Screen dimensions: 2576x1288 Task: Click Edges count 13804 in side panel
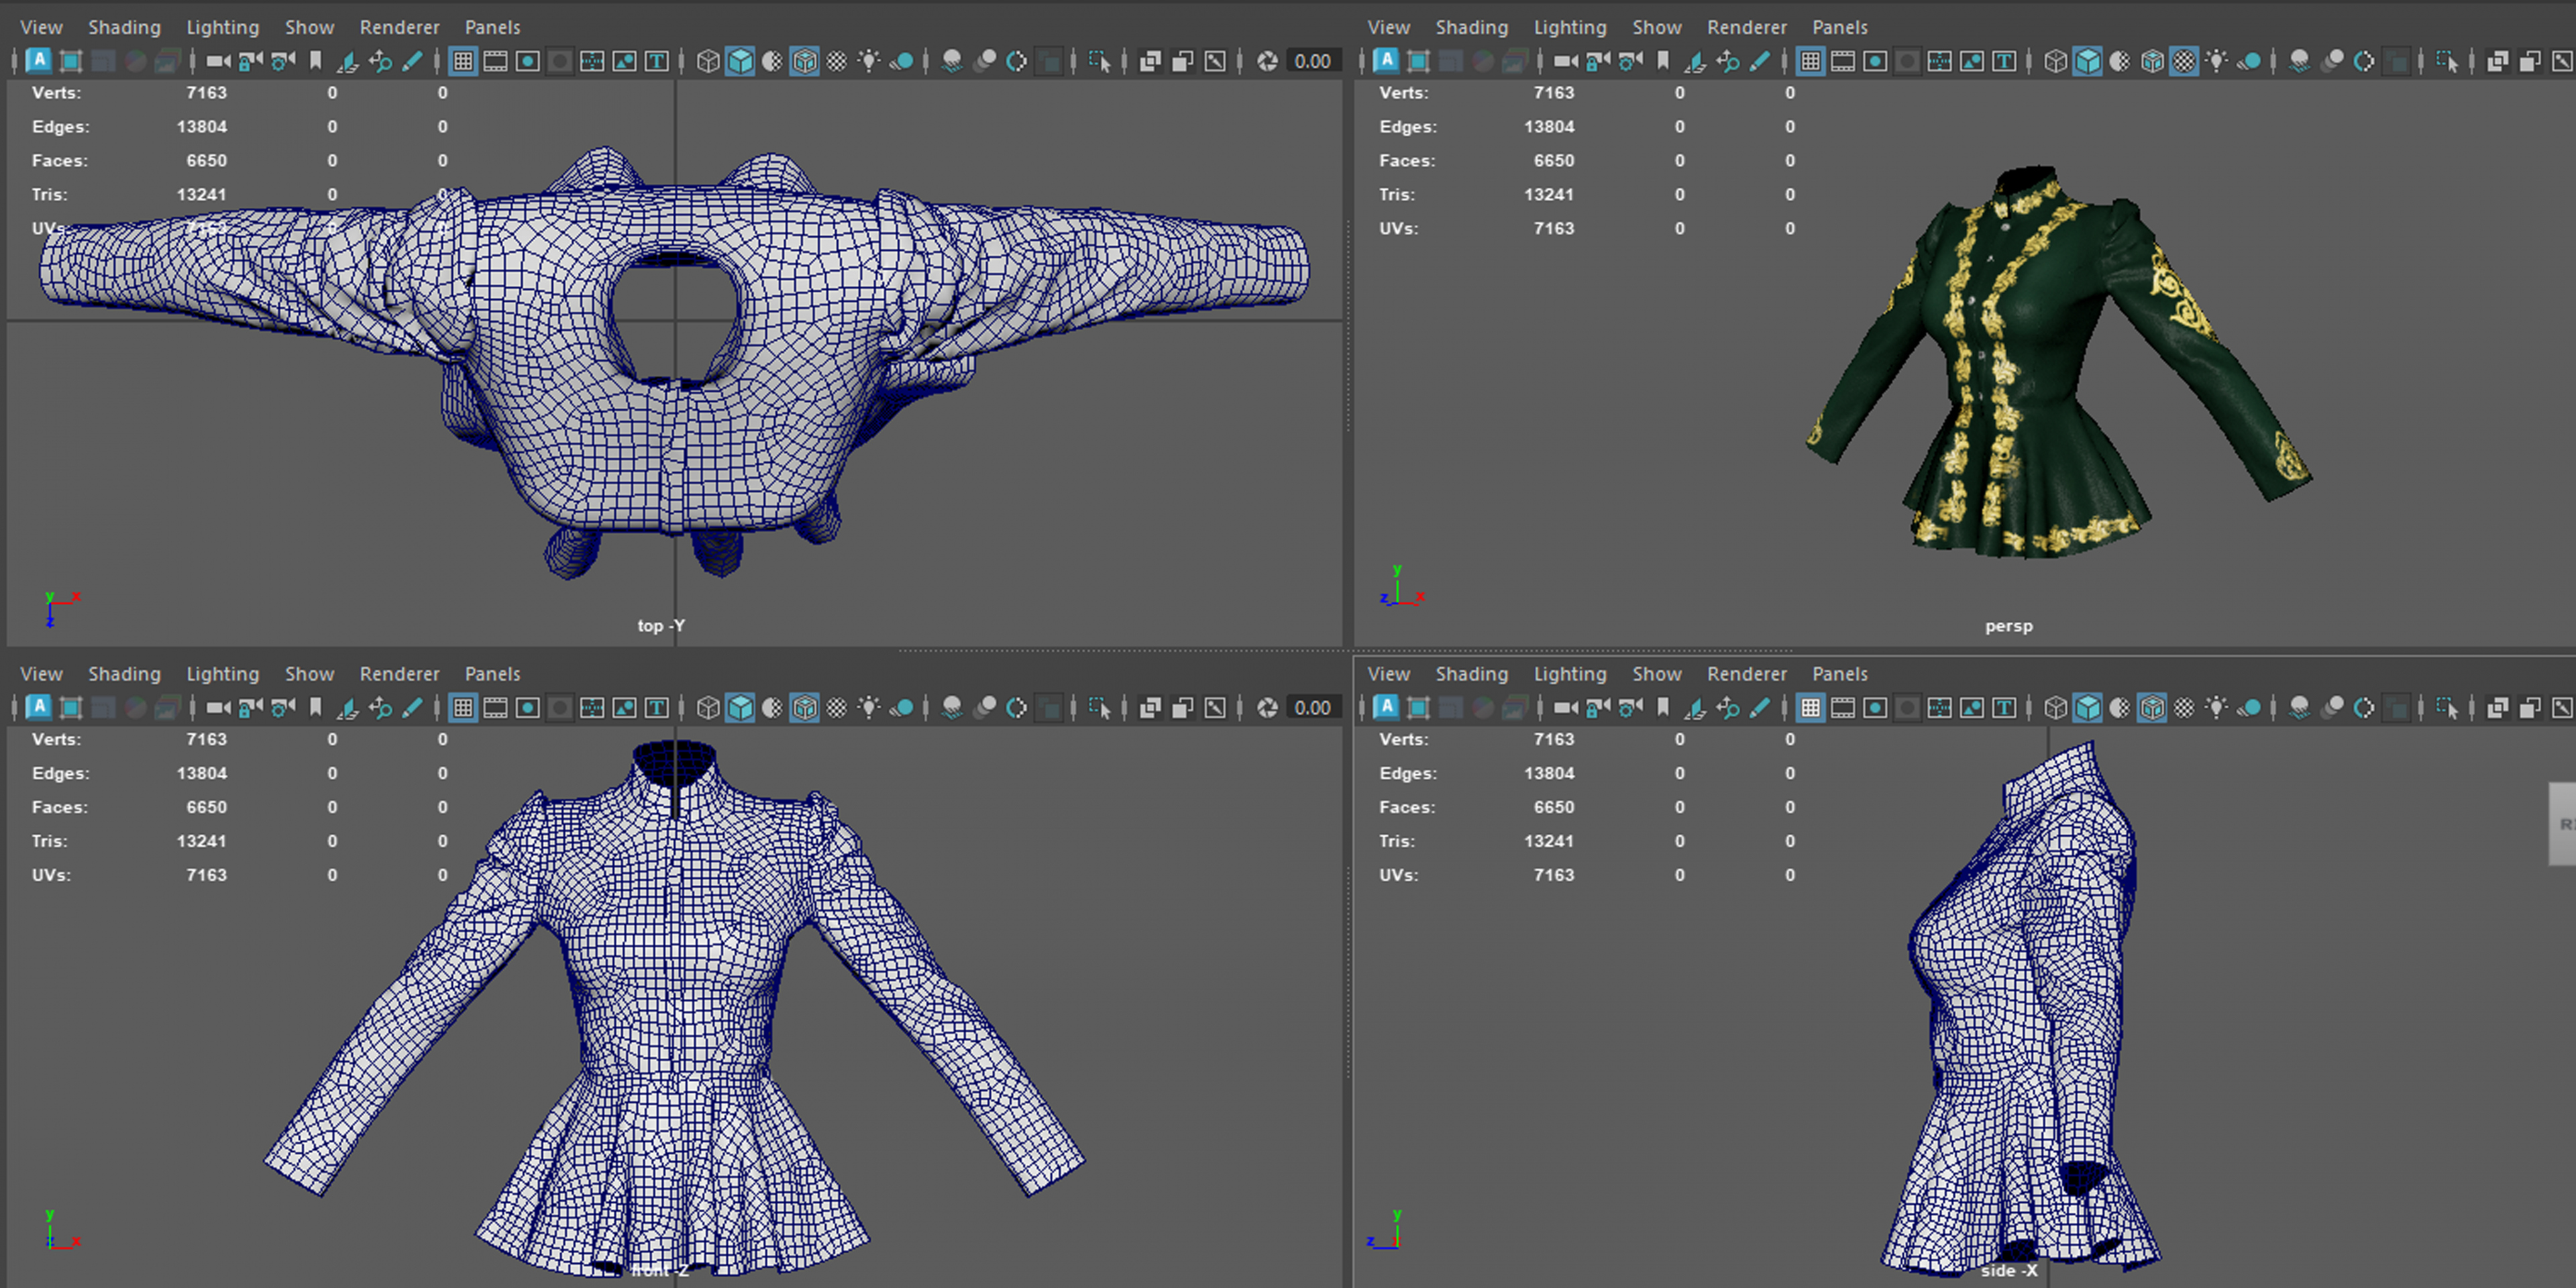[x=1549, y=773]
